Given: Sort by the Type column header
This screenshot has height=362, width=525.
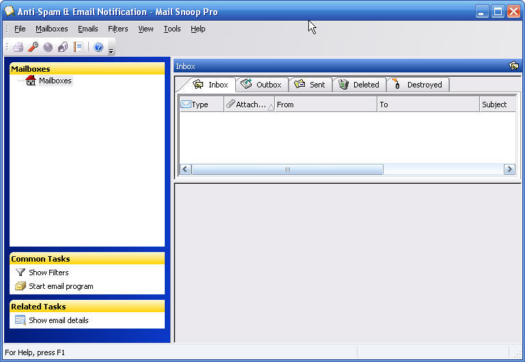Looking at the screenshot, I should [202, 105].
